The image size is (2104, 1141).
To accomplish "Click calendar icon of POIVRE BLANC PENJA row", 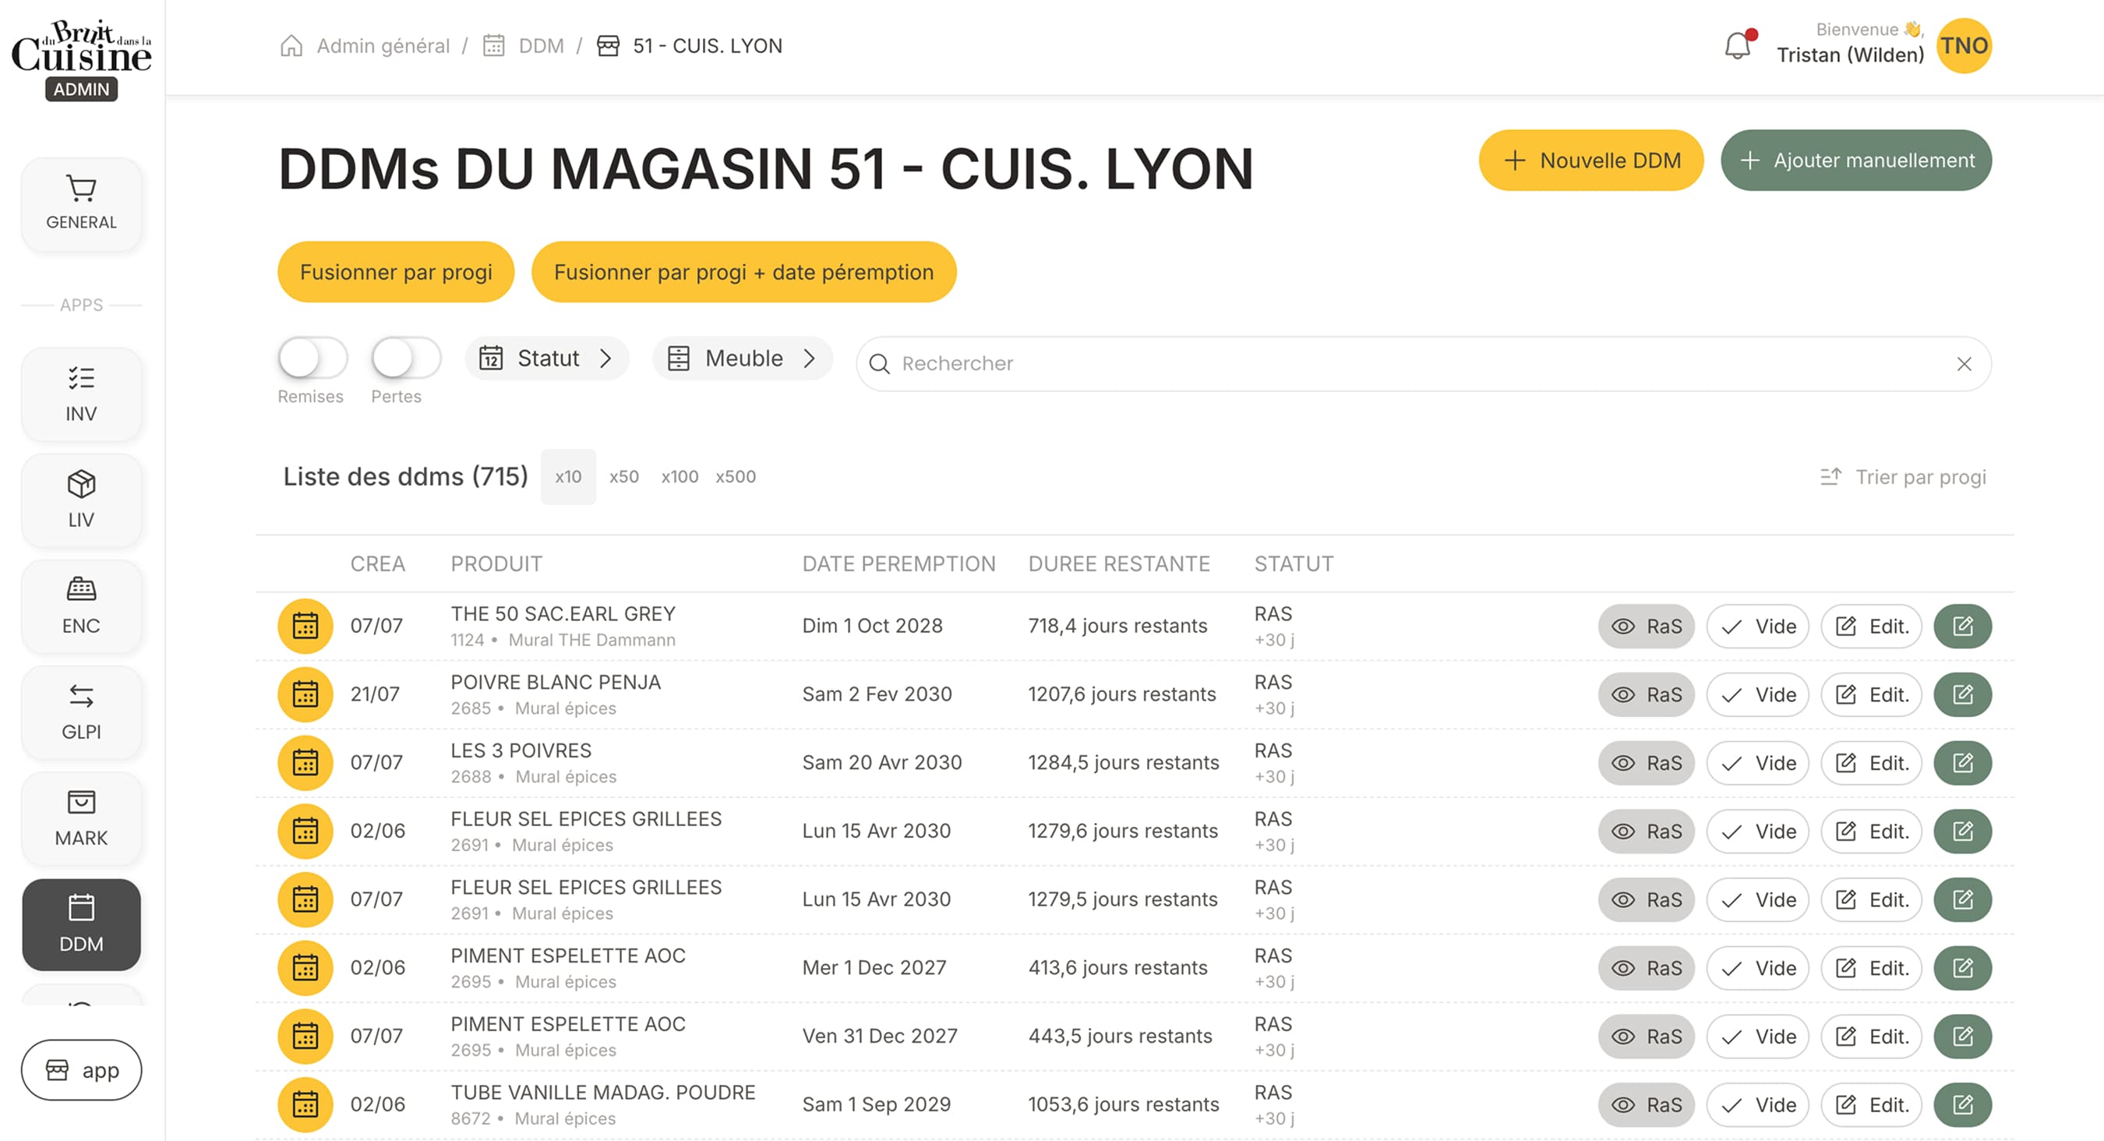I will [305, 695].
